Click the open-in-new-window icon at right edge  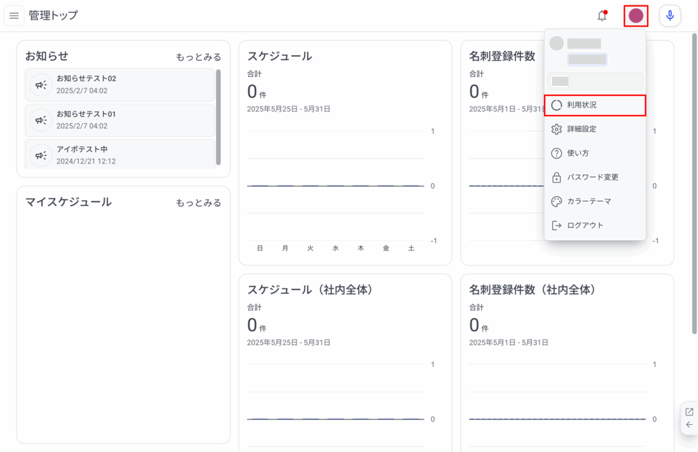689,412
